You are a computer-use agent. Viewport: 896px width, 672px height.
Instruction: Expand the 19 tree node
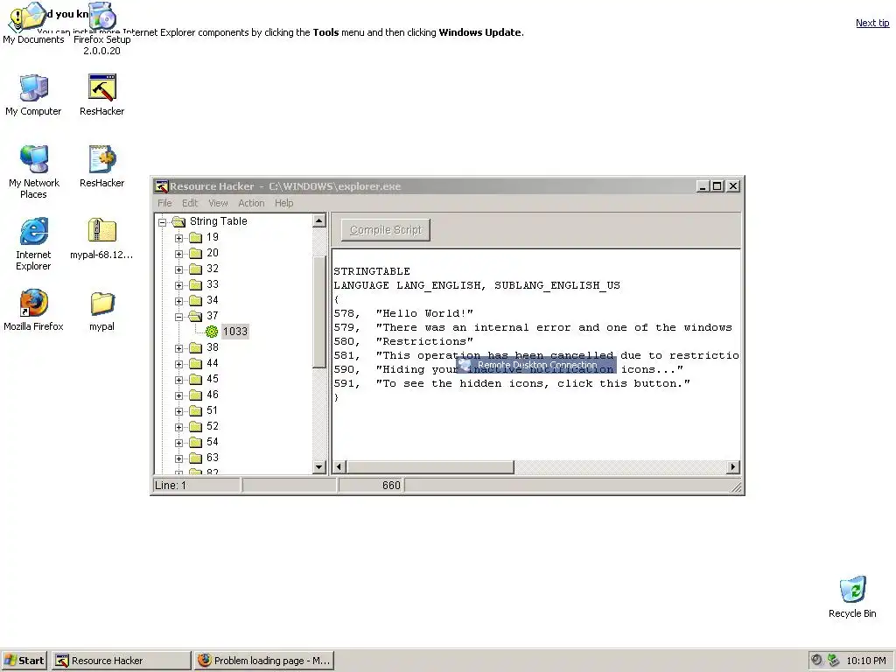178,238
